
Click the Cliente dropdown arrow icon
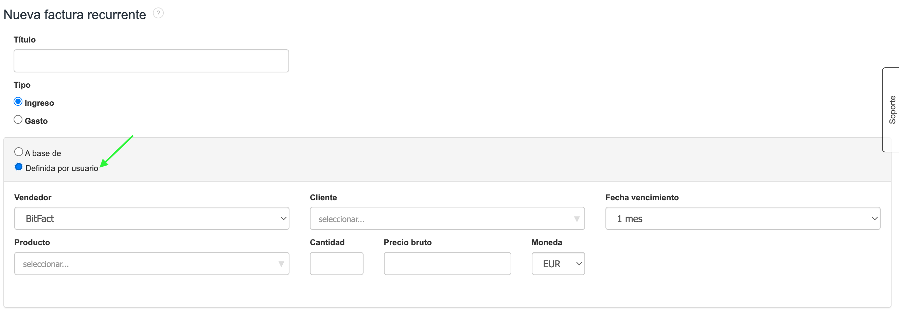point(577,219)
